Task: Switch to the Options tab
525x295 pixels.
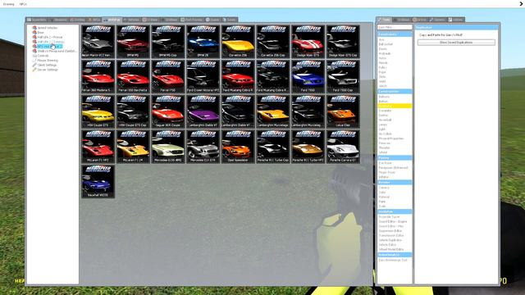Action: (437, 20)
